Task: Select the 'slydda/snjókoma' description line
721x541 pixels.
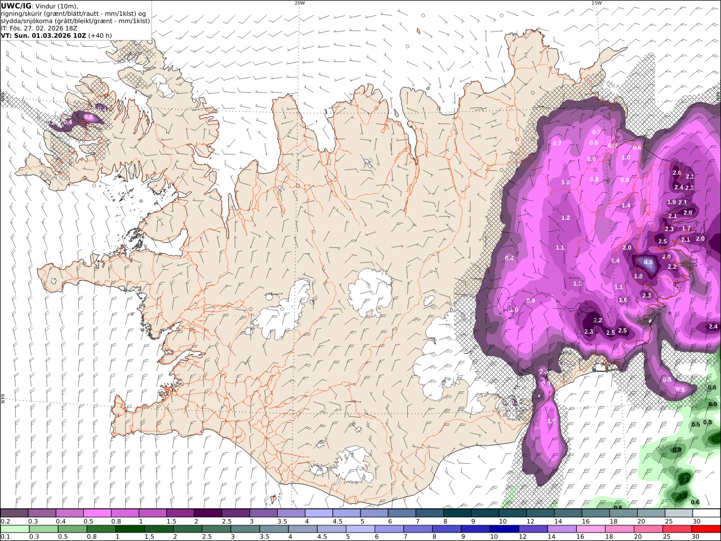Action: click(x=75, y=21)
